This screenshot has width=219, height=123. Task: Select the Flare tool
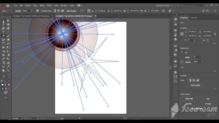point(3,36)
